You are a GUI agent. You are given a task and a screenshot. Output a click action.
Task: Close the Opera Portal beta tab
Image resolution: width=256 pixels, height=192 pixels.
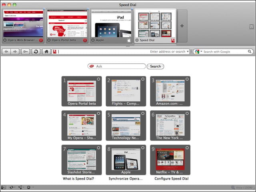[x=49, y=40]
